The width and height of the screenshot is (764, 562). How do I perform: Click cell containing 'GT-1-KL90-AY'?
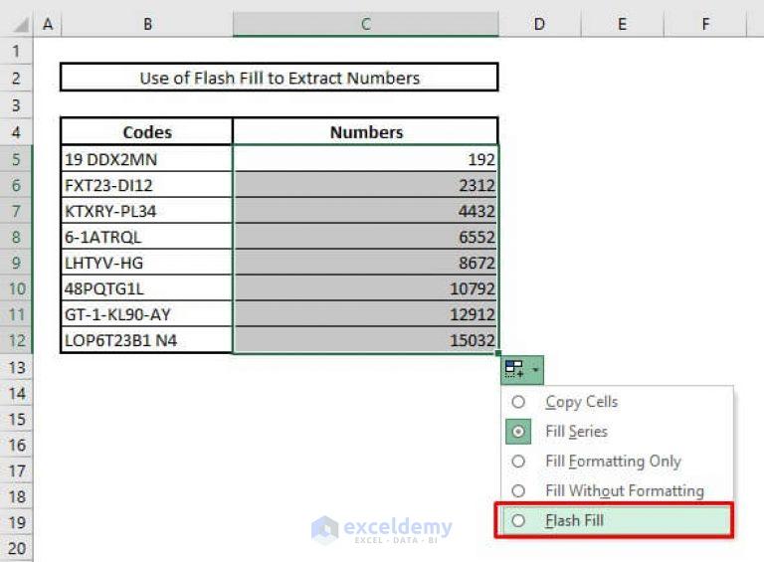click(146, 314)
